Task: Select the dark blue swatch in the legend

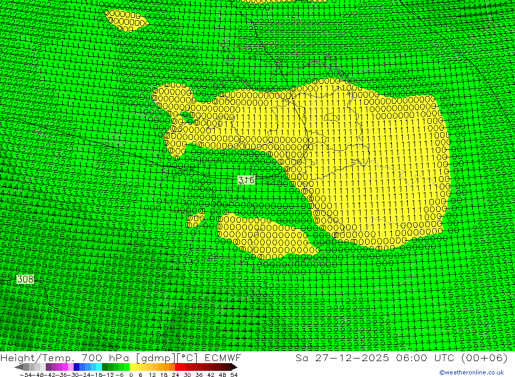Action: (x=77, y=367)
